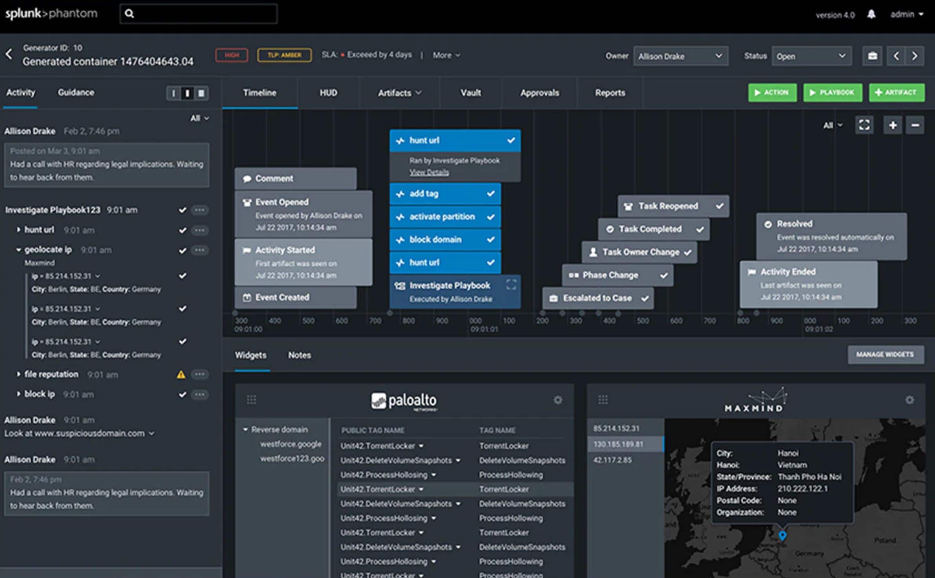Image resolution: width=935 pixels, height=578 pixels.
Task: Expand the timeline to fullscreen view
Action: (x=864, y=125)
